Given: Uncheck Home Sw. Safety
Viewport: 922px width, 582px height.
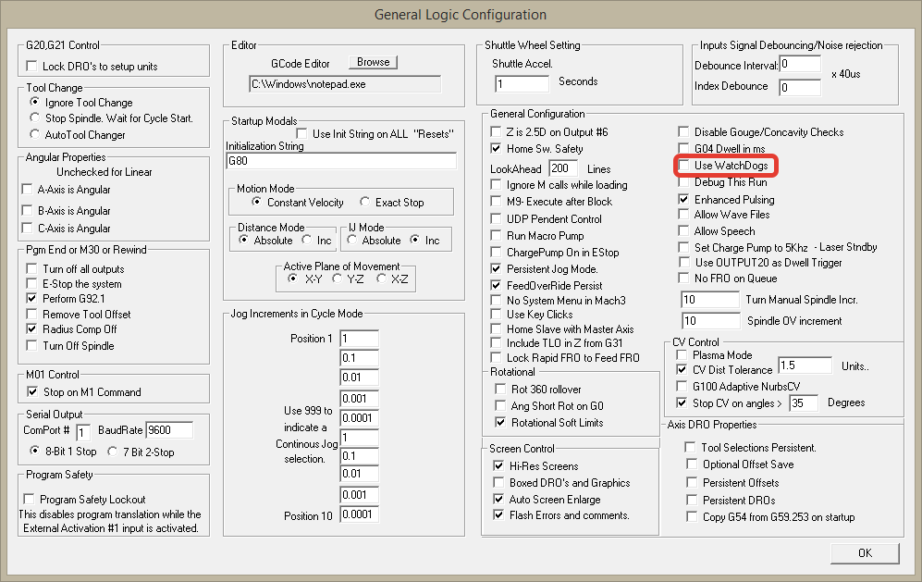Looking at the screenshot, I should 496,148.
